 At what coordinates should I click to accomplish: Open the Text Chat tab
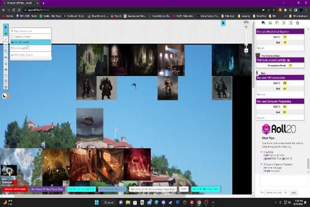(x=263, y=23)
